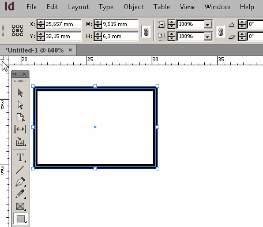Select the Type tool
This screenshot has width=263, height=227.
[20, 158]
